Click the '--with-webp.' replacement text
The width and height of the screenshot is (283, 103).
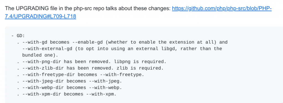click(105, 88)
